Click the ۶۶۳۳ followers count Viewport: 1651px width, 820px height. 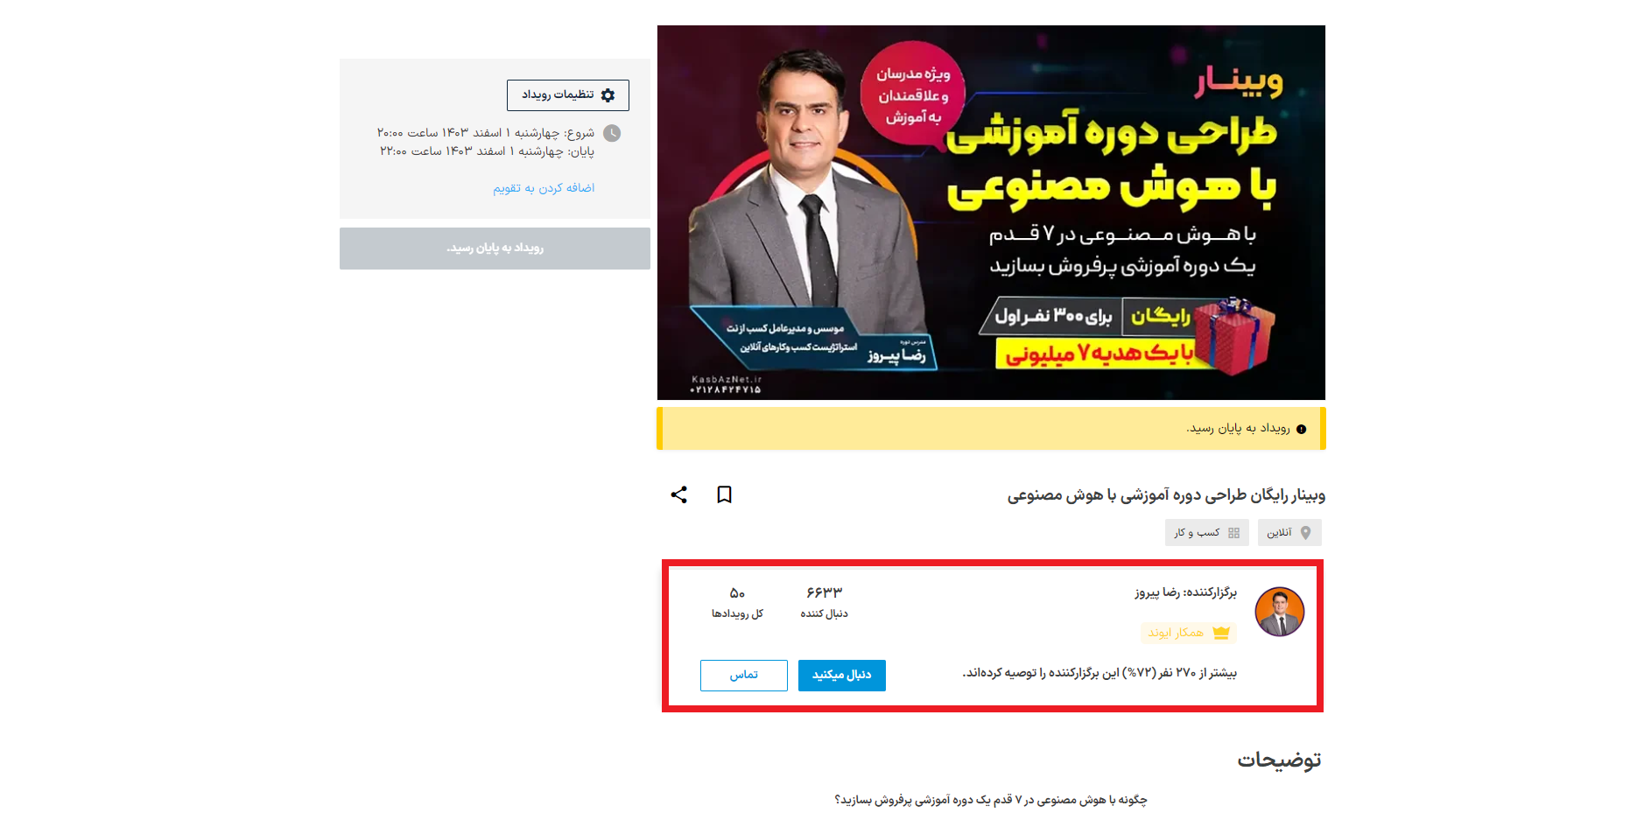point(824,593)
